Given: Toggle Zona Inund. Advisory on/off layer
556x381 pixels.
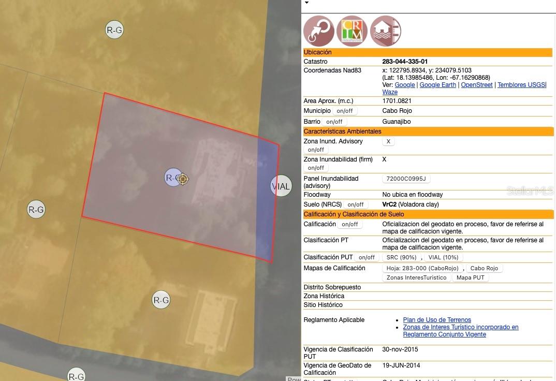Looking at the screenshot, I should 316,150.
